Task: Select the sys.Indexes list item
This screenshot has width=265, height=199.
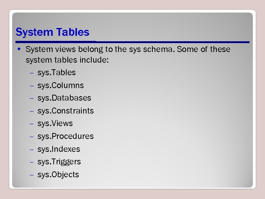Action: click(x=59, y=149)
